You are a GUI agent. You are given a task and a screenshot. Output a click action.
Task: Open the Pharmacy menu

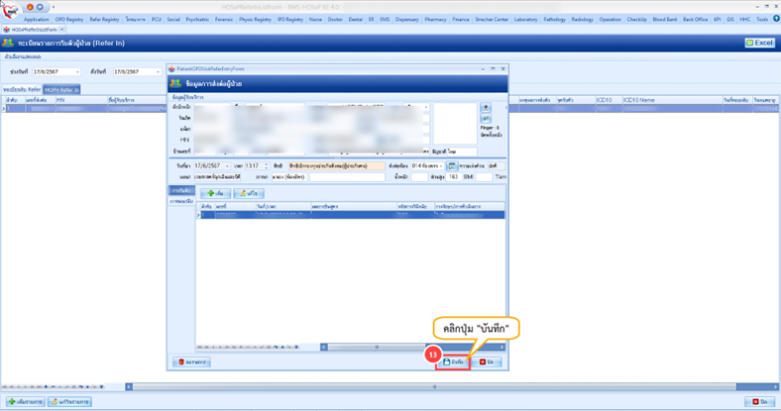tap(435, 20)
